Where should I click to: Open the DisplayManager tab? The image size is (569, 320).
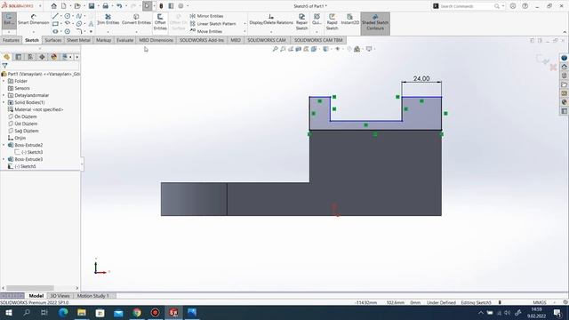click(53, 57)
